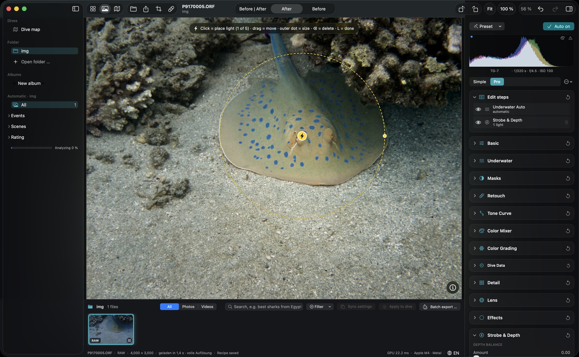Show only Photos tab in filmstrip

pyautogui.click(x=188, y=306)
